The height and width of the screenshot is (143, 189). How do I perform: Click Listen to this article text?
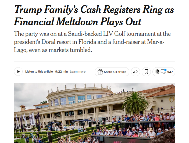point(39,71)
